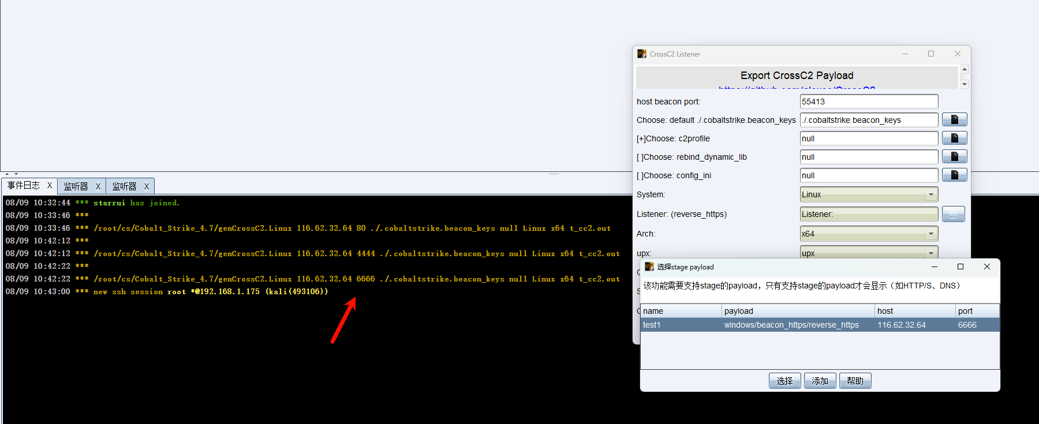Close the first 监听器 tab
The width and height of the screenshot is (1039, 424).
(98, 186)
